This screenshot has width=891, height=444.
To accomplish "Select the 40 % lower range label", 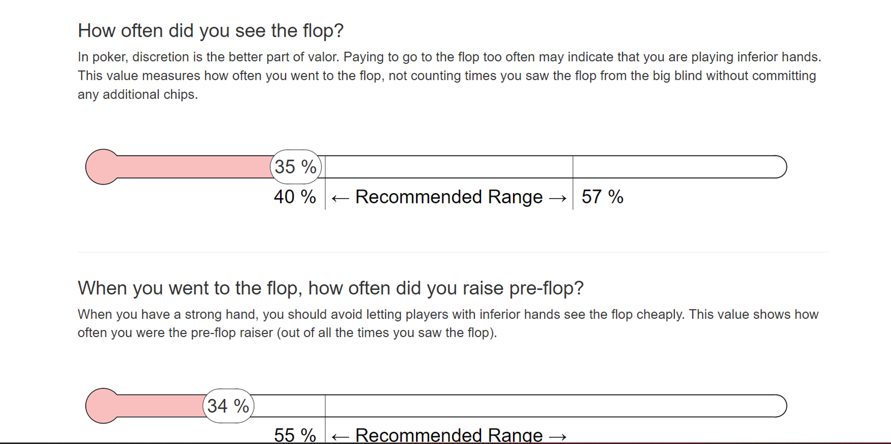I will click(x=295, y=197).
